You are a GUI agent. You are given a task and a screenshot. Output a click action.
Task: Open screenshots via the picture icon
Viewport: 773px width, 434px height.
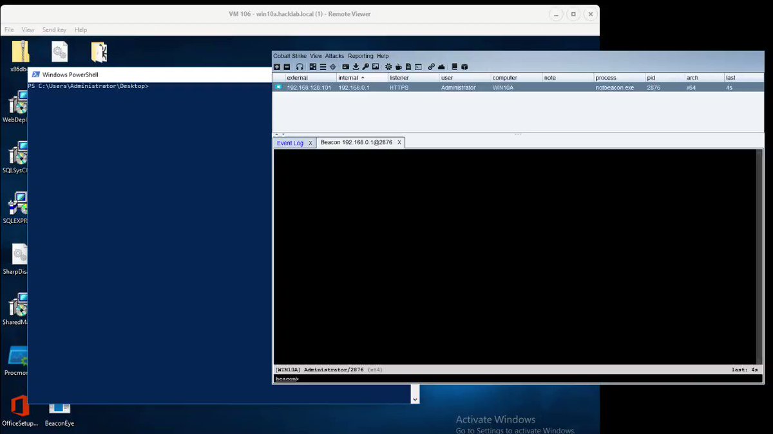click(x=376, y=67)
